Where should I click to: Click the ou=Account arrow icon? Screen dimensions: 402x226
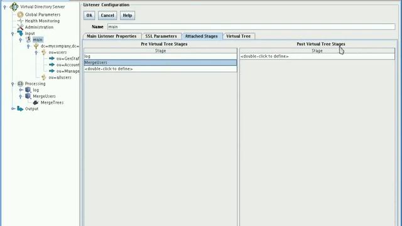[52, 65]
